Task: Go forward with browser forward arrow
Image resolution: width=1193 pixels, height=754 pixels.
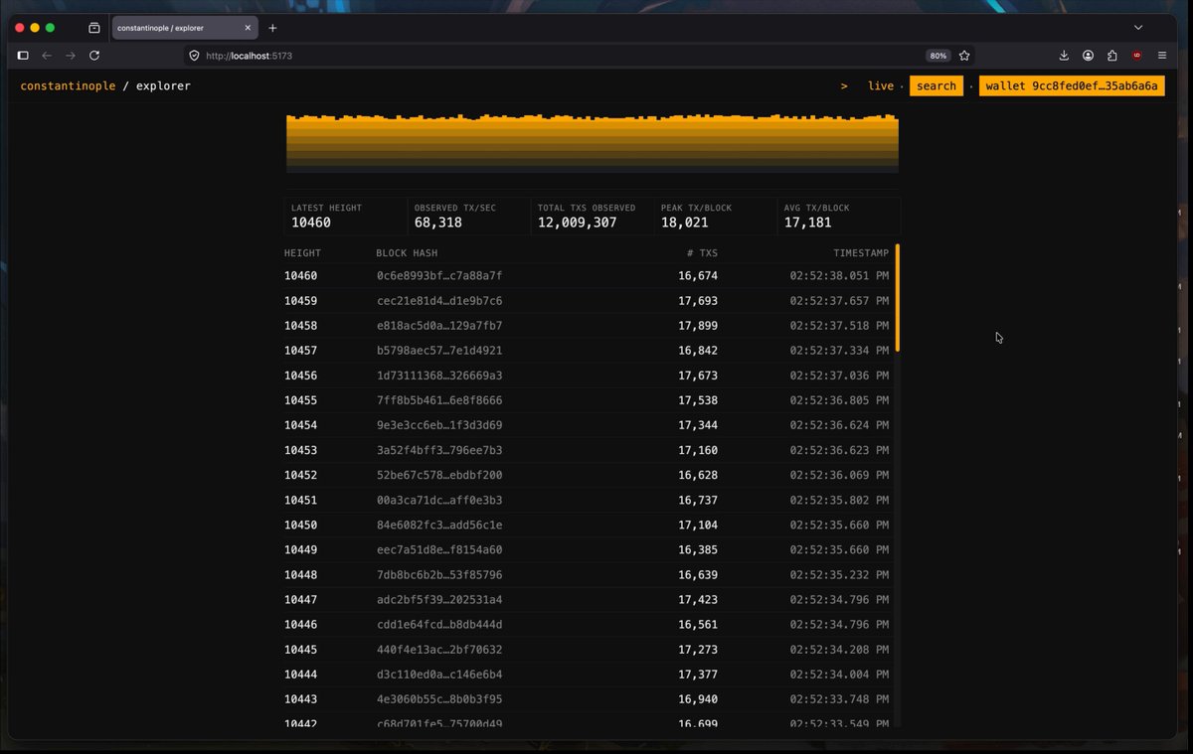Action: [x=71, y=56]
